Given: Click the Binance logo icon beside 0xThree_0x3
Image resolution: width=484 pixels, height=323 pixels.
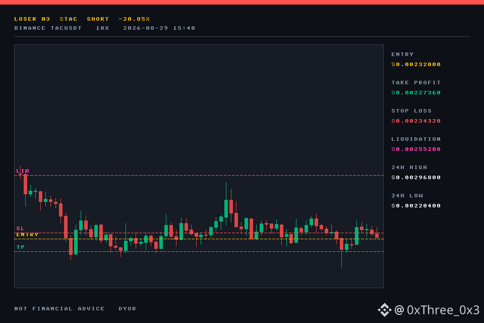Looking at the screenshot, I should point(385,310).
